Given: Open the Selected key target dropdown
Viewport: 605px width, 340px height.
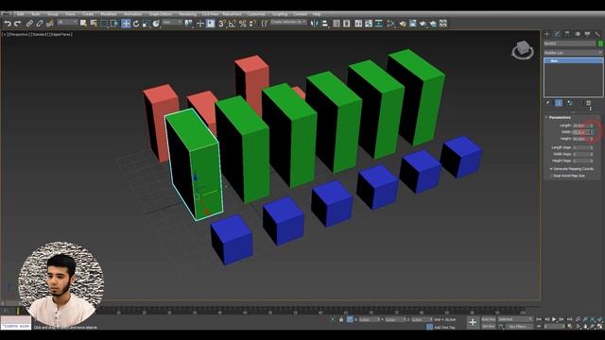Looking at the screenshot, I should click(x=514, y=319).
